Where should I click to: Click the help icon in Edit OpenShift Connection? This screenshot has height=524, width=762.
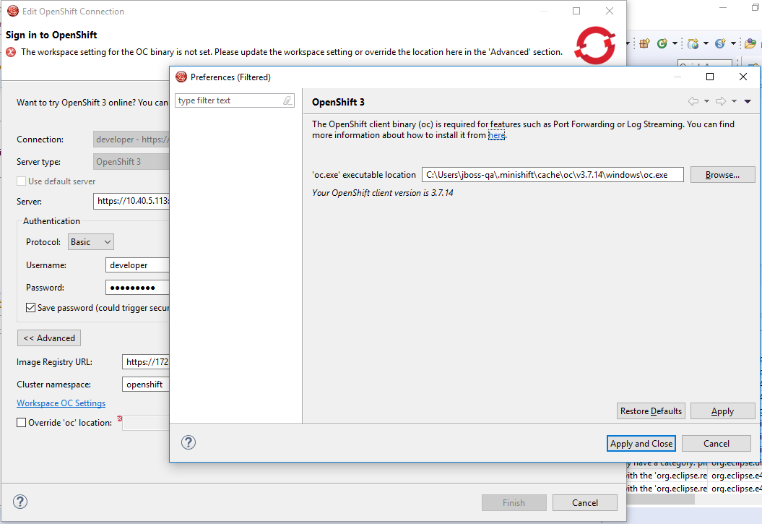point(20,502)
